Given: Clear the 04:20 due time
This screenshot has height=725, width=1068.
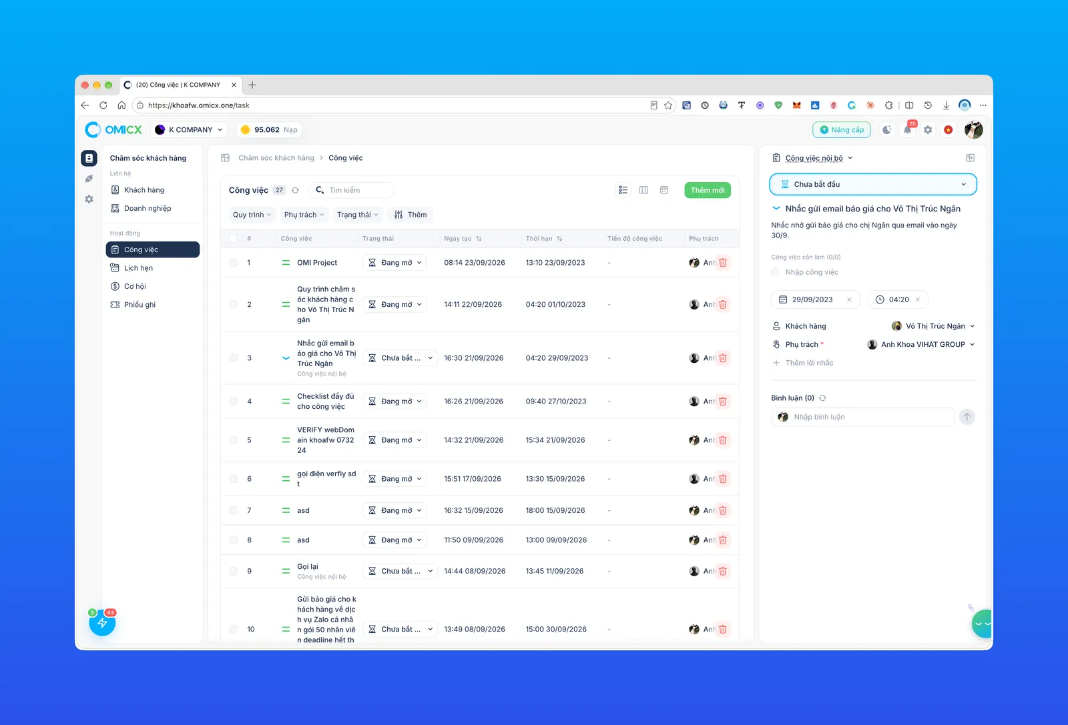Looking at the screenshot, I should [x=918, y=299].
